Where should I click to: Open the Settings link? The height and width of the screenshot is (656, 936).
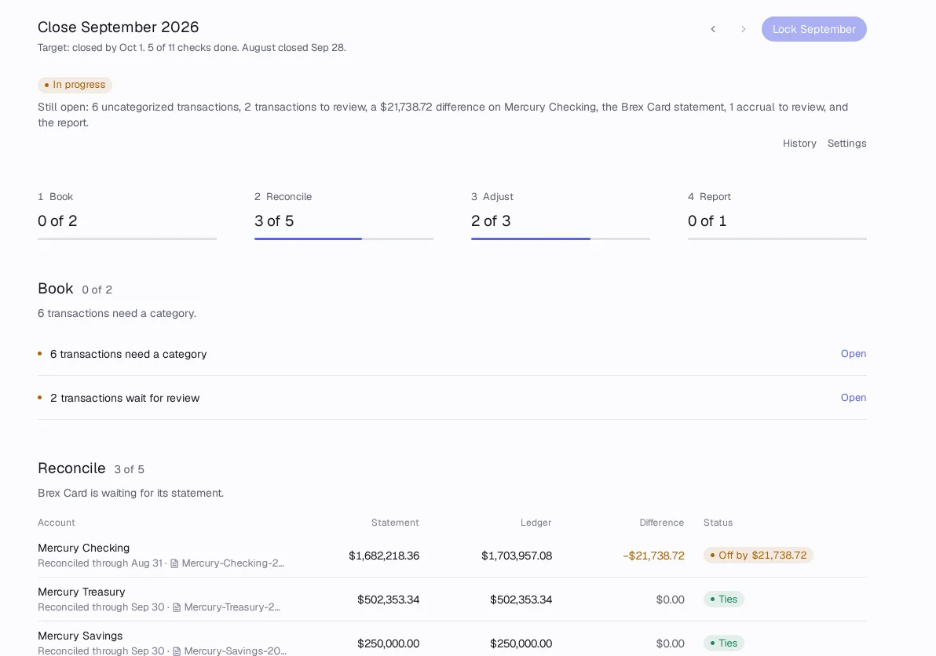[846, 143]
